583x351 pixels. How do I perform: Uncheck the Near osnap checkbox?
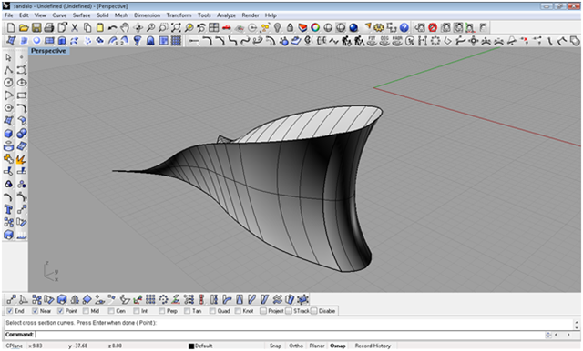click(x=36, y=311)
